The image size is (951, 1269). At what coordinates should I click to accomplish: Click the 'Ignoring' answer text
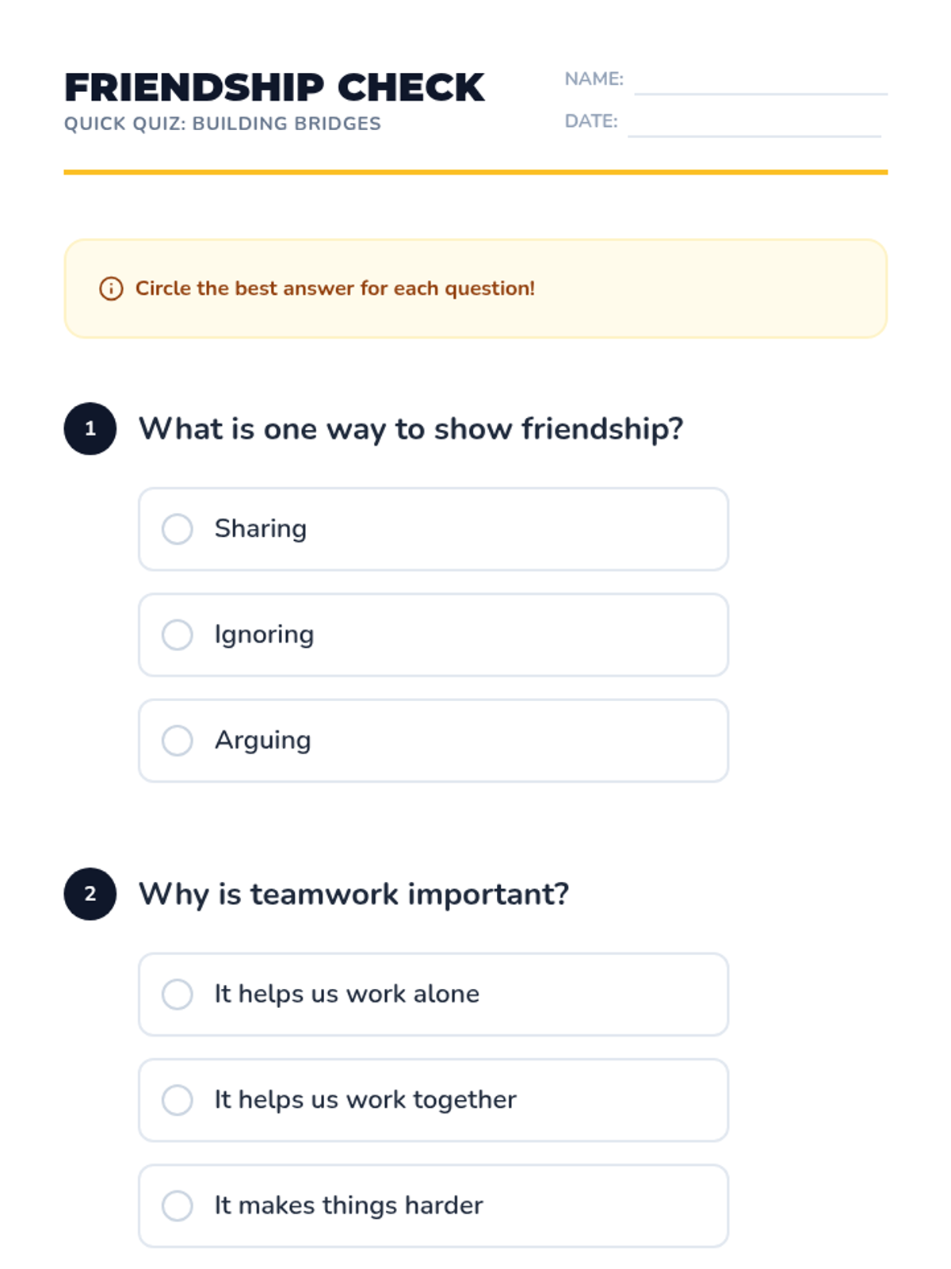tap(264, 634)
